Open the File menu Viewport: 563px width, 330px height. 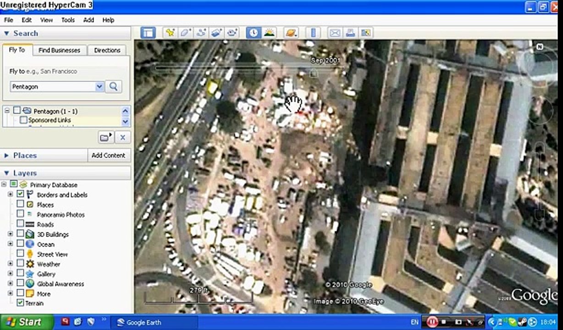point(8,20)
